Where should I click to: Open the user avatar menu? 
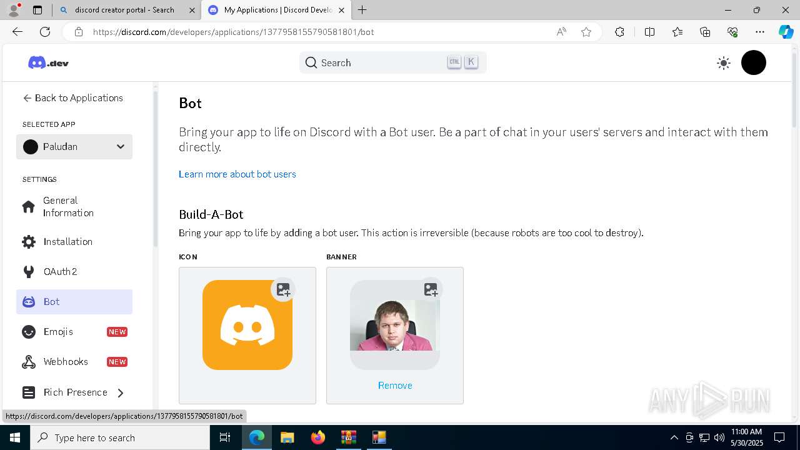click(x=754, y=62)
